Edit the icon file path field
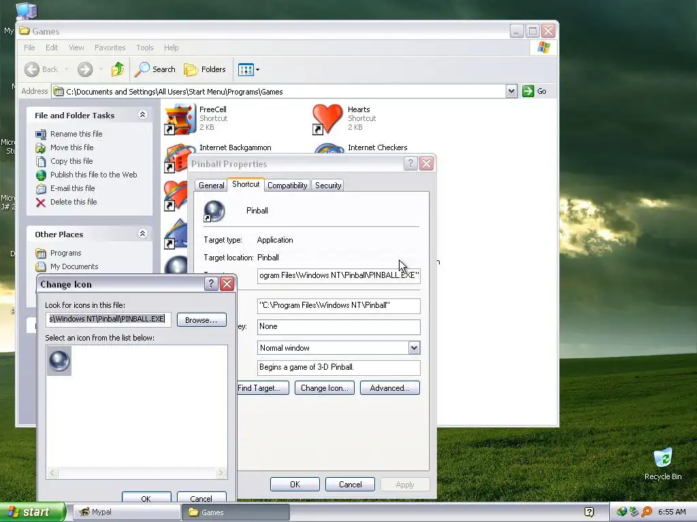This screenshot has width=697, height=522. point(108,319)
